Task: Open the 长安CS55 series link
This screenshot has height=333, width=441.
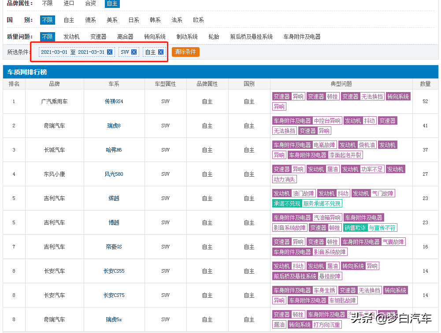Action: click(114, 271)
